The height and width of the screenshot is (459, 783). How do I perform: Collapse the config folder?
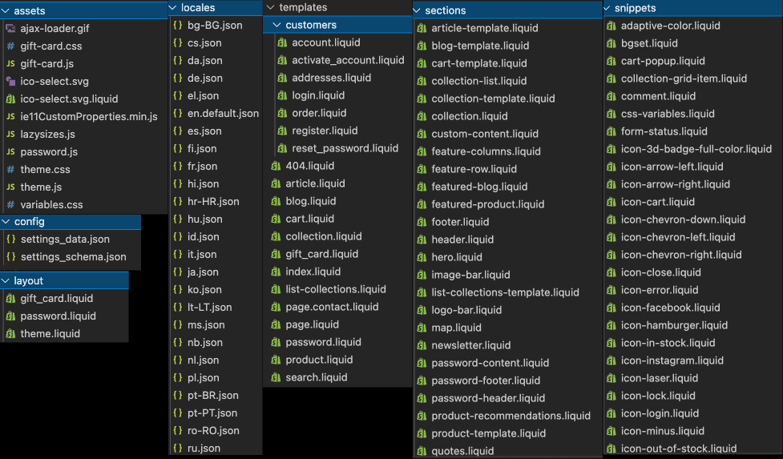tap(6, 222)
